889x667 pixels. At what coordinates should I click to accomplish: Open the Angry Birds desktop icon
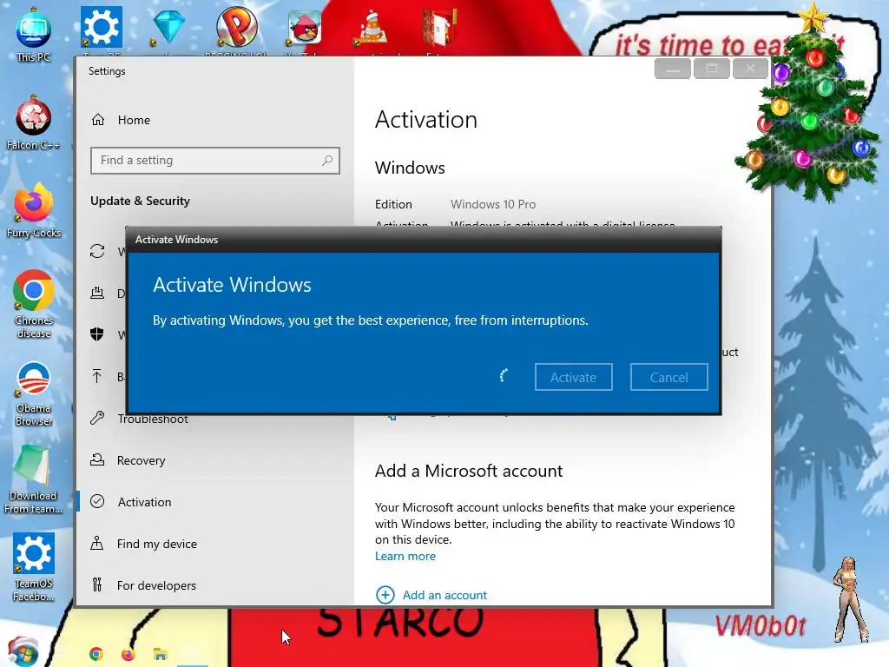click(x=304, y=29)
